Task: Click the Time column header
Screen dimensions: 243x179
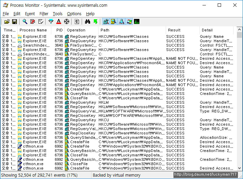Action: (x=9, y=30)
